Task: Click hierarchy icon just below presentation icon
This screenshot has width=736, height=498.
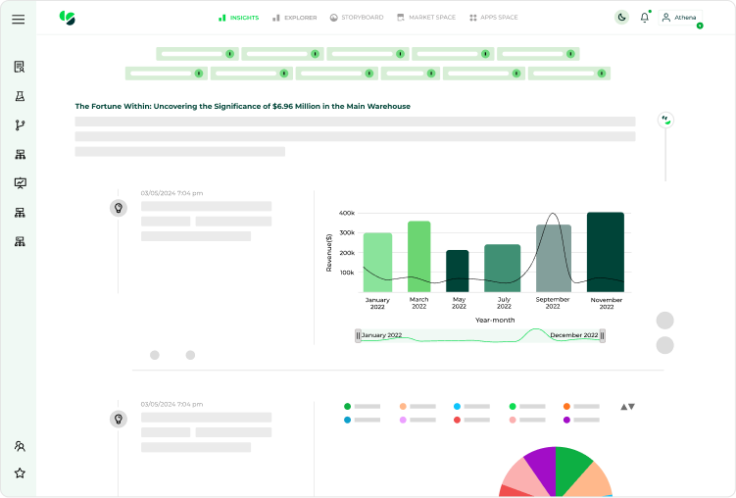Action: (20, 213)
